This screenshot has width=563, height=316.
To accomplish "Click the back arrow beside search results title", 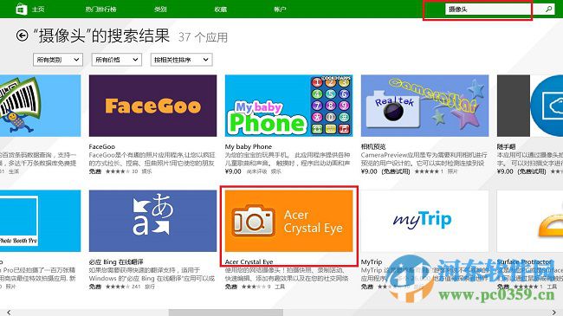I will pos(22,35).
